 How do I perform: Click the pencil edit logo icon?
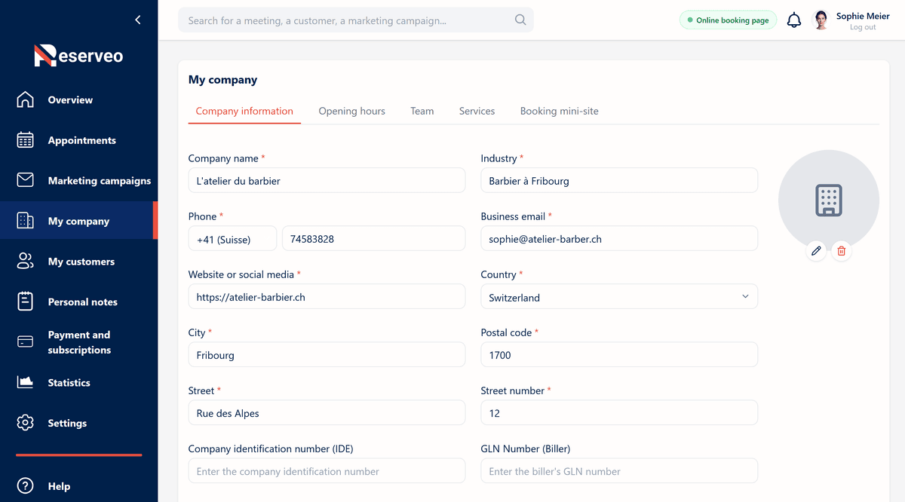[815, 251]
